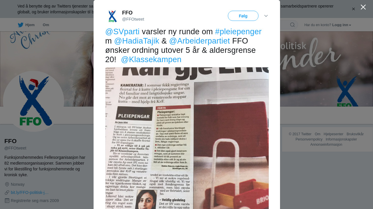The height and width of the screenshot is (209, 373).
Task: Open the #pleiepenger hashtag
Action: pos(238,32)
